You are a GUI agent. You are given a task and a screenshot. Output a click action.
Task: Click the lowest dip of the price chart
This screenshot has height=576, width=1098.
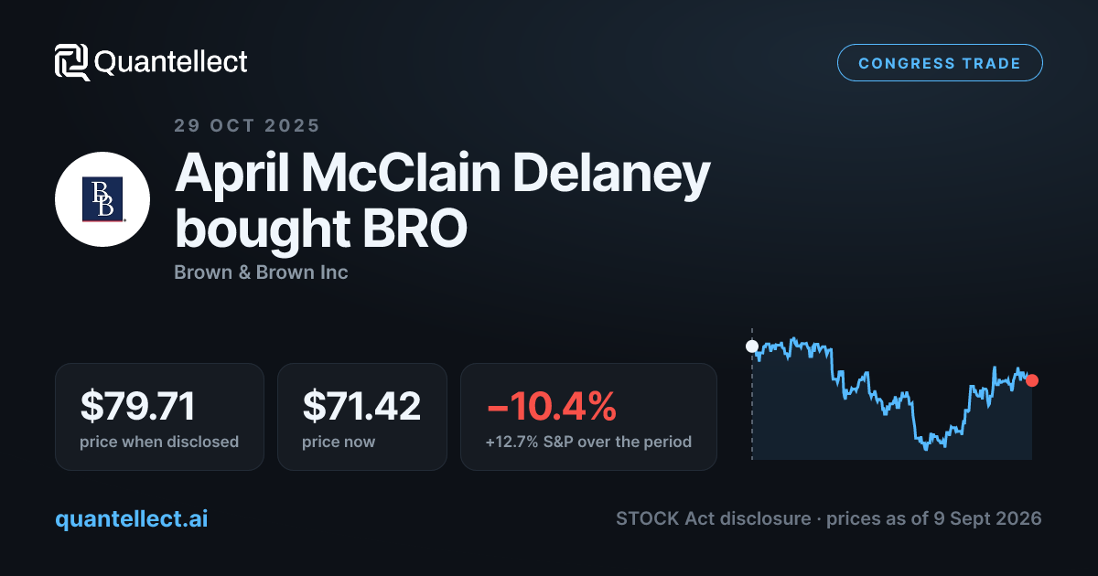[x=926, y=447]
